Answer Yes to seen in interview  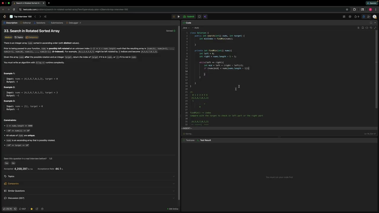click(x=7, y=163)
